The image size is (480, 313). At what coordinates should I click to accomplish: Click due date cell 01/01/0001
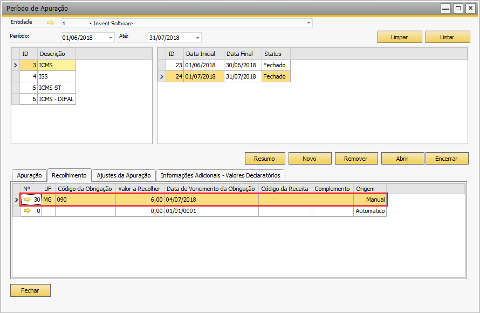click(211, 211)
